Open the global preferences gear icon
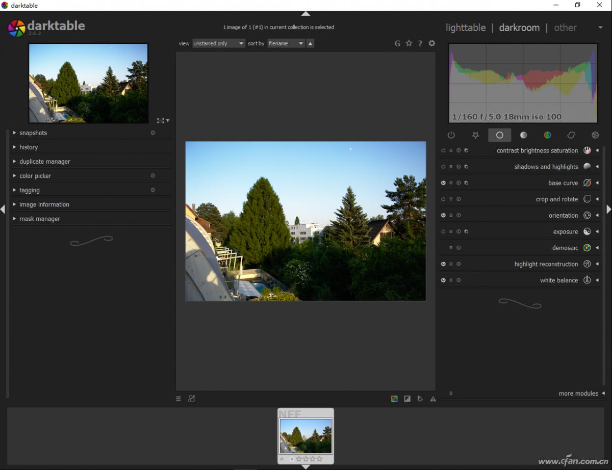The width and height of the screenshot is (612, 470). coord(432,43)
